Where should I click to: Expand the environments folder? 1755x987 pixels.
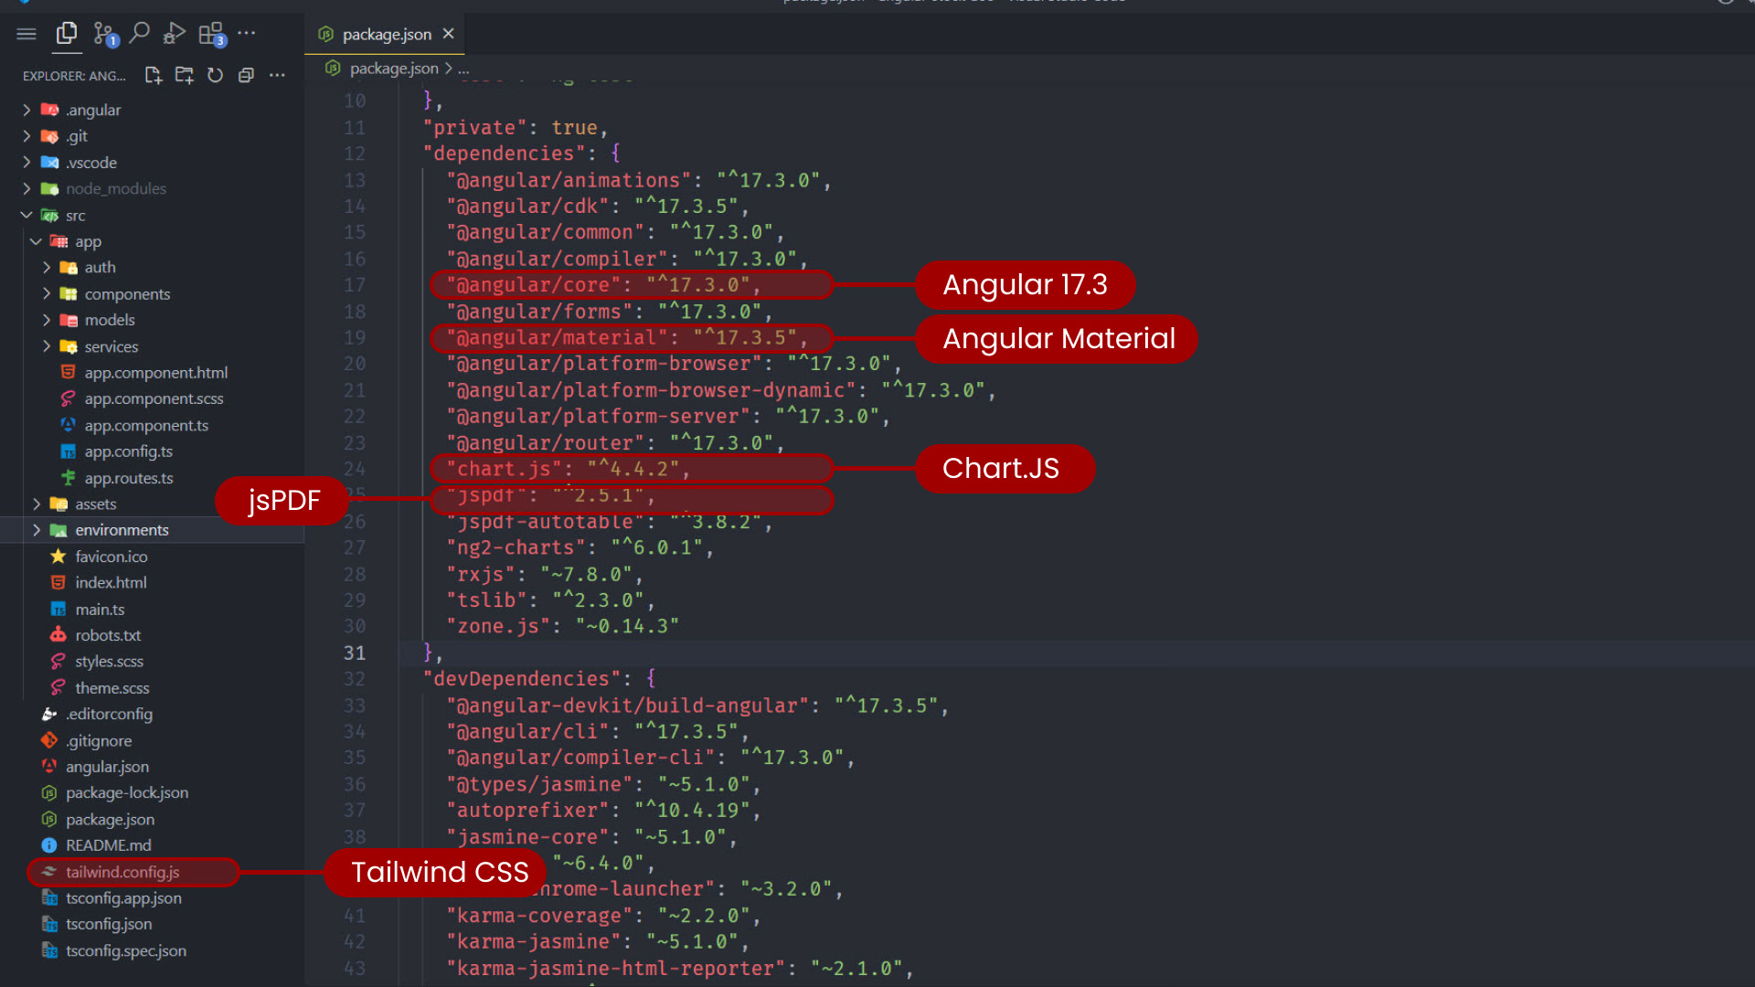point(153,530)
